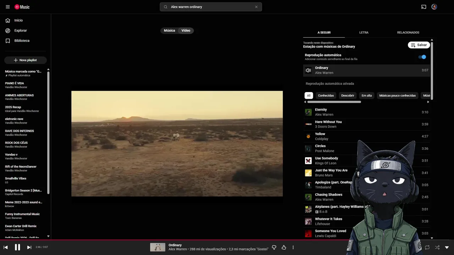Play Apologize by Timbaland
The image size is (454, 255).
[x=367, y=185]
